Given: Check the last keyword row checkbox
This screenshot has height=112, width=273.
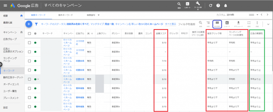Looking at the screenshot, I should coord(30,106).
